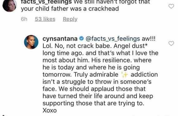Like the facts_vs_feelings comment with the heart
This screenshot has width=178, height=116.
[x=171, y=6]
